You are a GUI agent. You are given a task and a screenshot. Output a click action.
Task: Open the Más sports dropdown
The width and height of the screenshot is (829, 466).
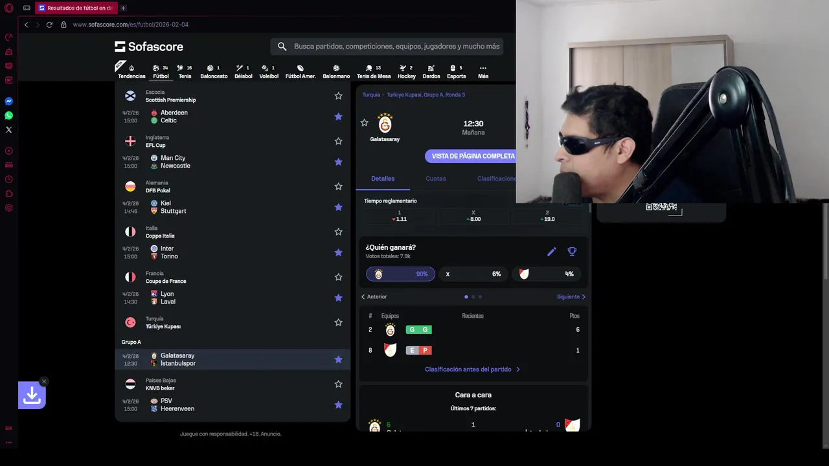[483, 71]
